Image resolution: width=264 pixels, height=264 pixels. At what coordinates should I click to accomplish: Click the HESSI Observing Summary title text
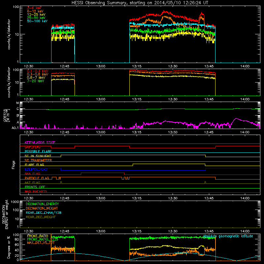pyautogui.click(x=140, y=3)
